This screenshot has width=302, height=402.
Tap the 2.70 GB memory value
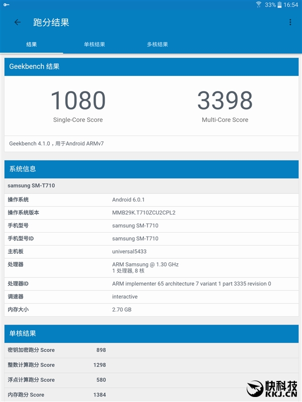pos(122,310)
